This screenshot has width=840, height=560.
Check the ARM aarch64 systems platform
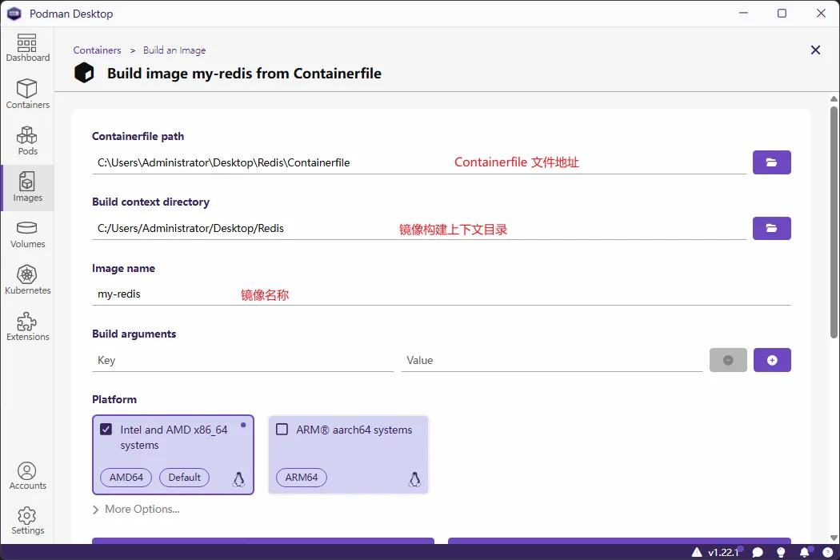tap(282, 430)
